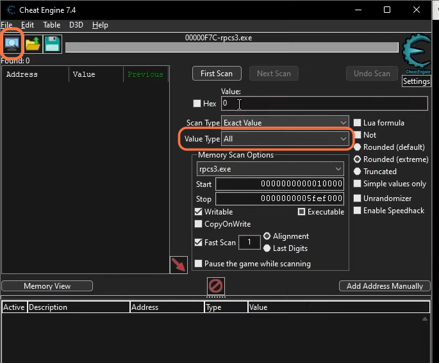Open Settings below the logo
This screenshot has width=439, height=363.
[x=417, y=81]
